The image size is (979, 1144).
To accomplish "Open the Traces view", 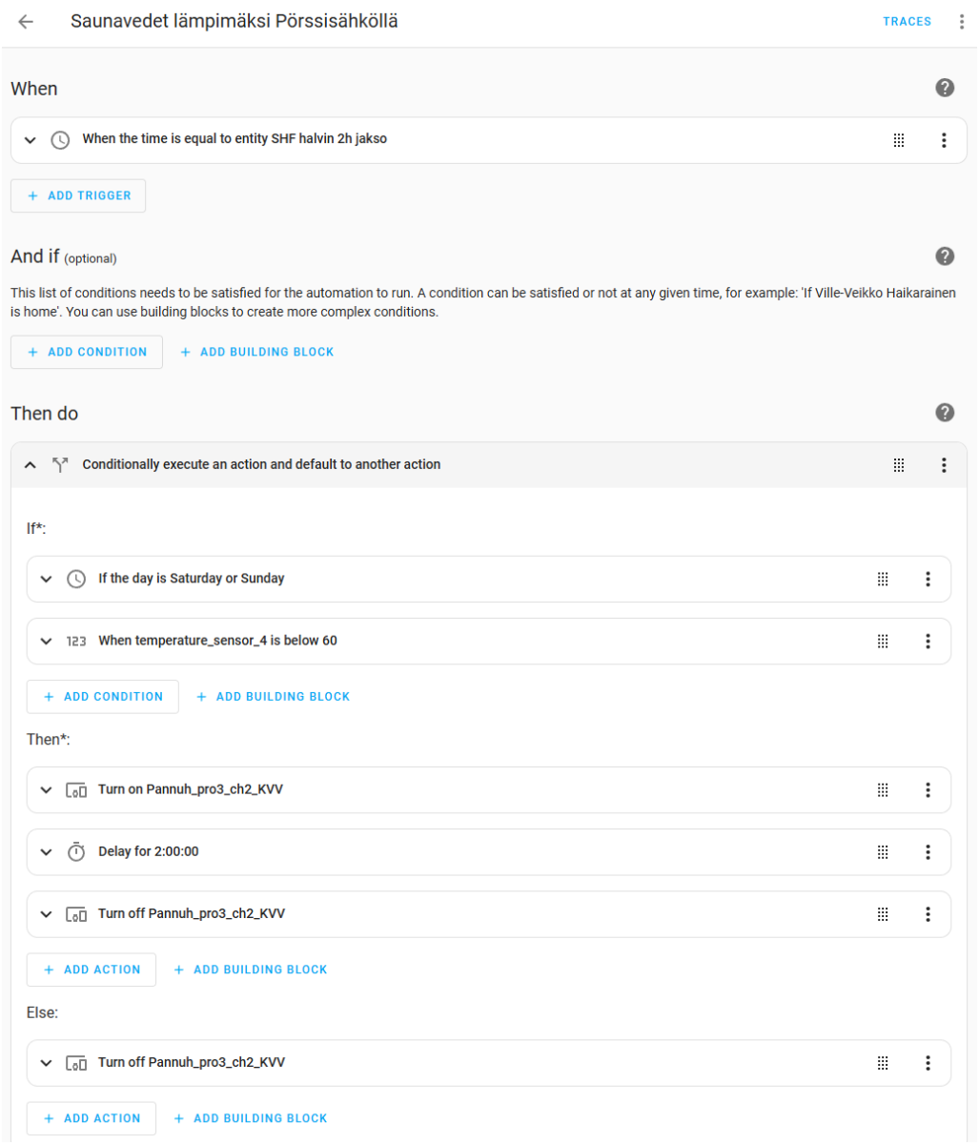I will (907, 22).
